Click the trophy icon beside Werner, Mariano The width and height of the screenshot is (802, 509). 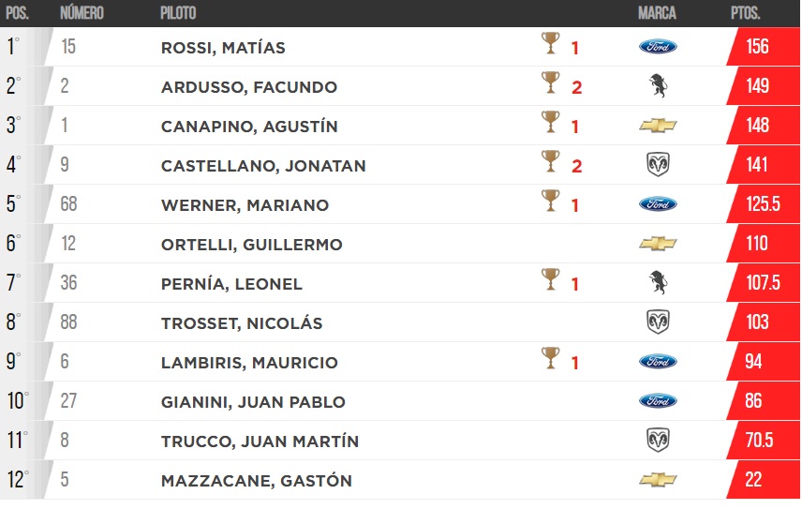pos(550,201)
